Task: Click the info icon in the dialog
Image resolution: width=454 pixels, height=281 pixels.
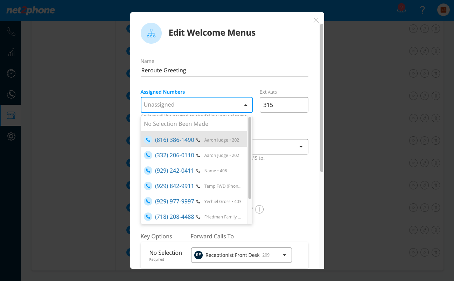Action: tap(259, 209)
